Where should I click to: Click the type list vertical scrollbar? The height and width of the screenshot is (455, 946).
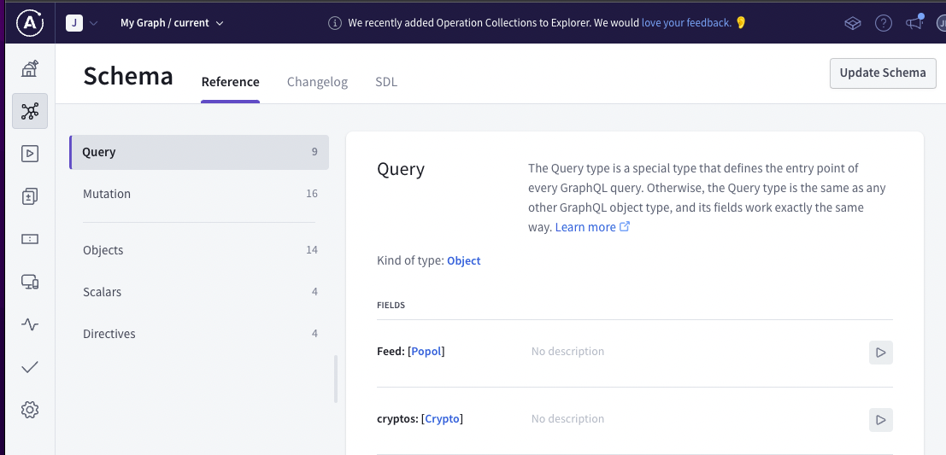click(336, 379)
